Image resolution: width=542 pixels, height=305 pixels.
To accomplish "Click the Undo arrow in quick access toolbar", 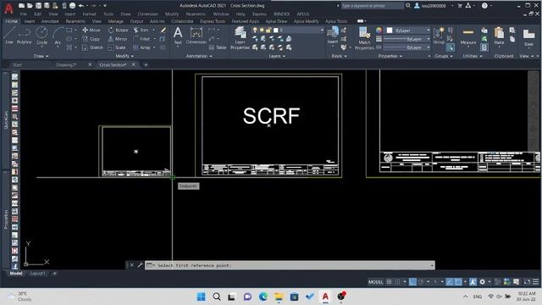I will (81, 6).
